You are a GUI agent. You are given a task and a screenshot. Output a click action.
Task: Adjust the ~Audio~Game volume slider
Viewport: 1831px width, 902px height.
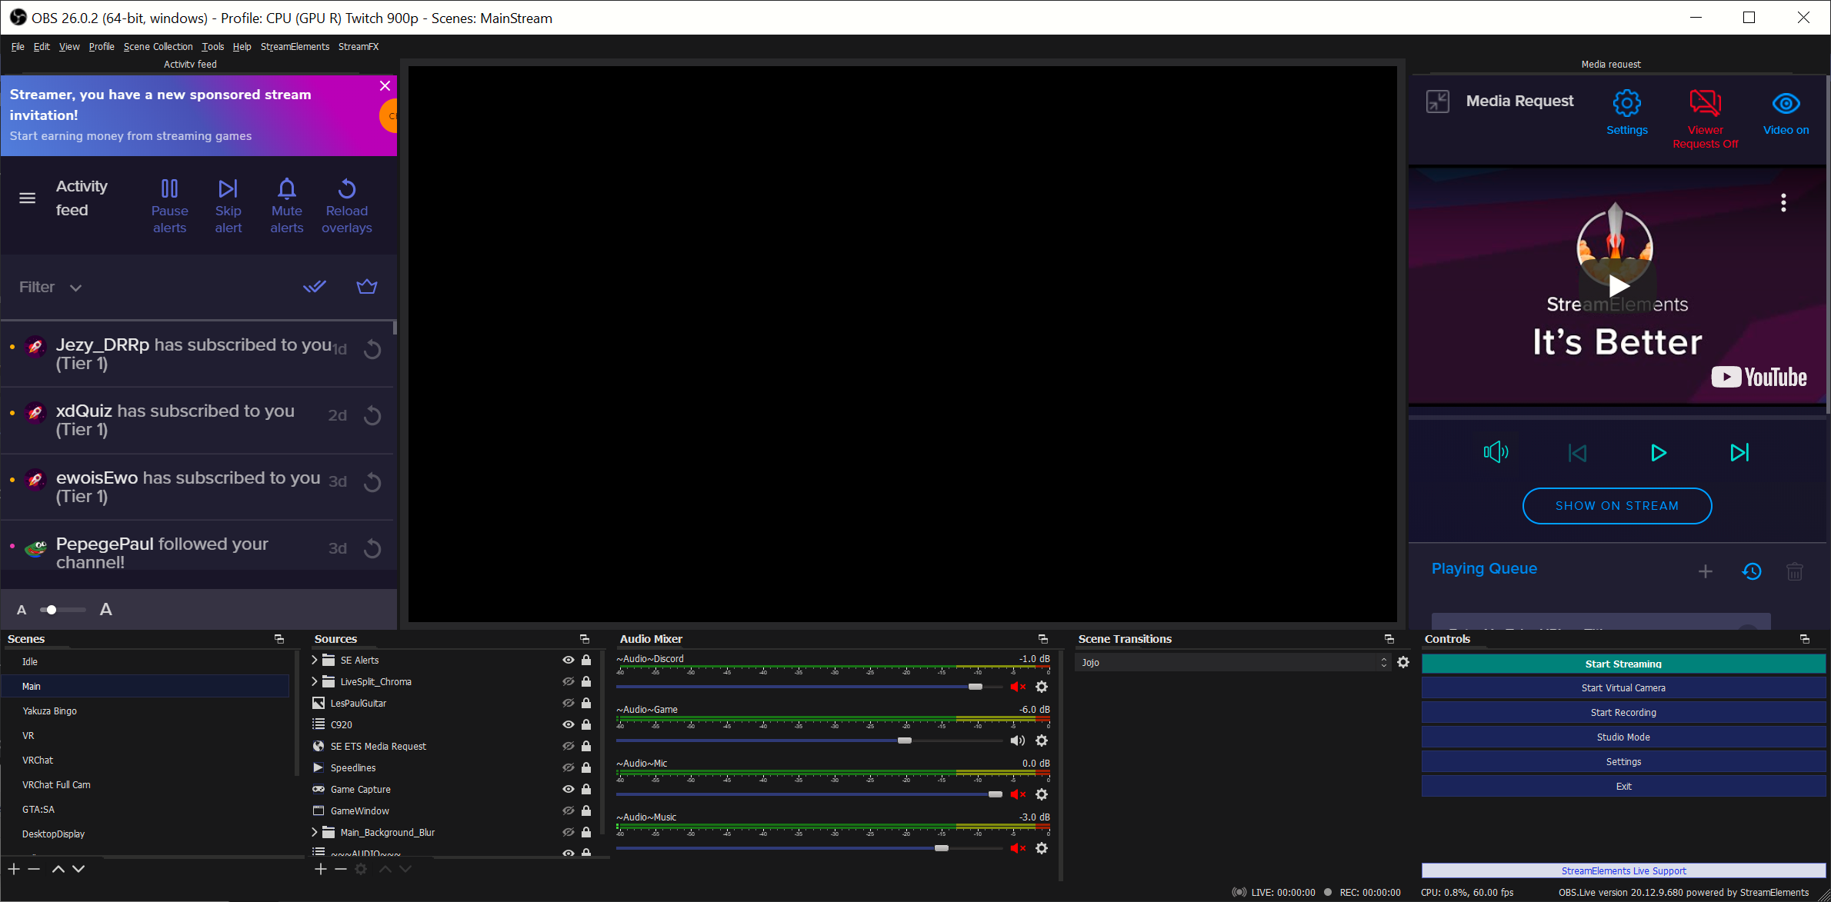coord(905,741)
